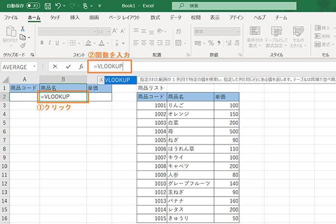Viewport: 336px width, 224px height.
Task: Switch to the 数式 tab
Action: [x=155, y=17]
